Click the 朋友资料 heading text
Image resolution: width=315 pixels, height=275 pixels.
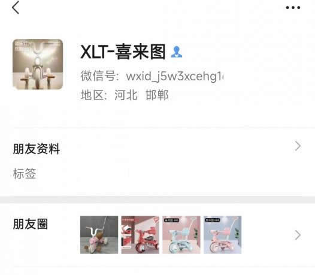pyautogui.click(x=37, y=149)
